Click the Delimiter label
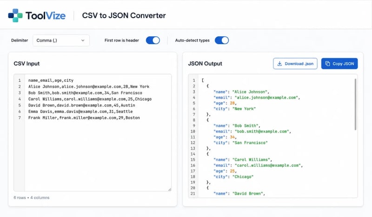The width and height of the screenshot is (372, 217). click(20, 40)
